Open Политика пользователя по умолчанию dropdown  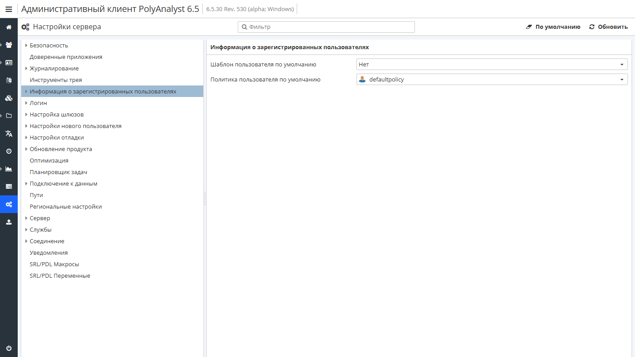pos(492,80)
